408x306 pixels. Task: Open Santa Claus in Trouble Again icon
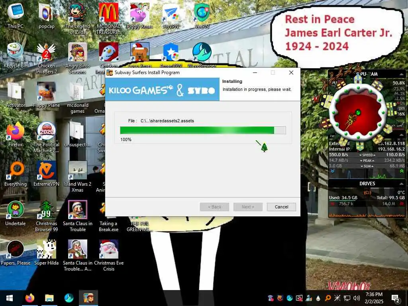[x=78, y=256]
